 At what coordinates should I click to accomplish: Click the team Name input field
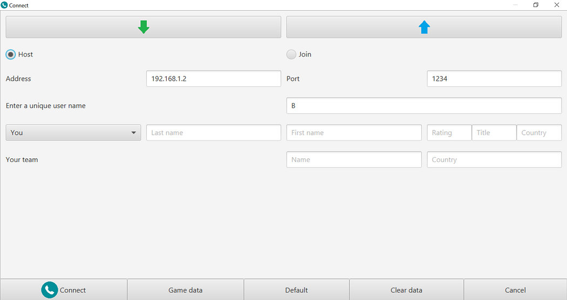[x=354, y=160]
